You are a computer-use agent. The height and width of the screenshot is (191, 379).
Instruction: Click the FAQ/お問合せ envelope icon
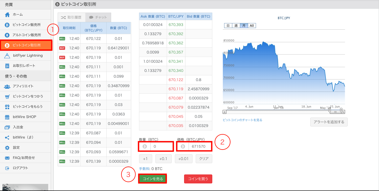click(x=7, y=158)
